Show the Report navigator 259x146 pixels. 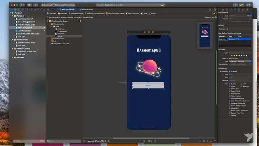pyautogui.click(x=43, y=10)
